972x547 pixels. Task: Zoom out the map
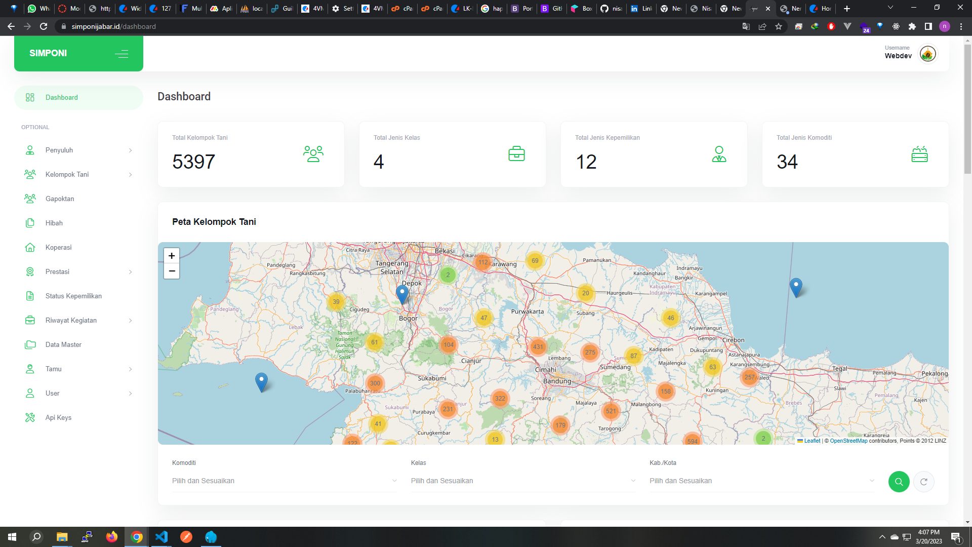click(172, 271)
